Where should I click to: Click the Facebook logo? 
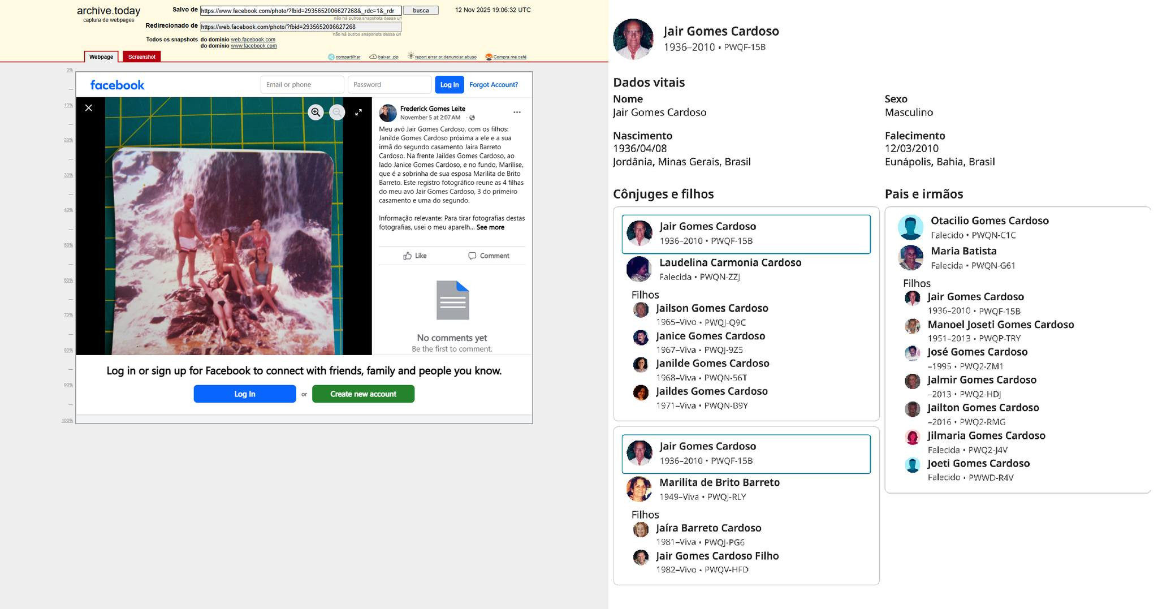pos(117,85)
